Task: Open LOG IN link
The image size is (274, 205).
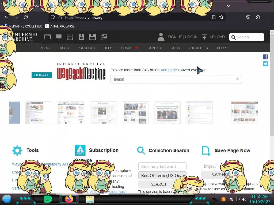Action: click(191, 37)
